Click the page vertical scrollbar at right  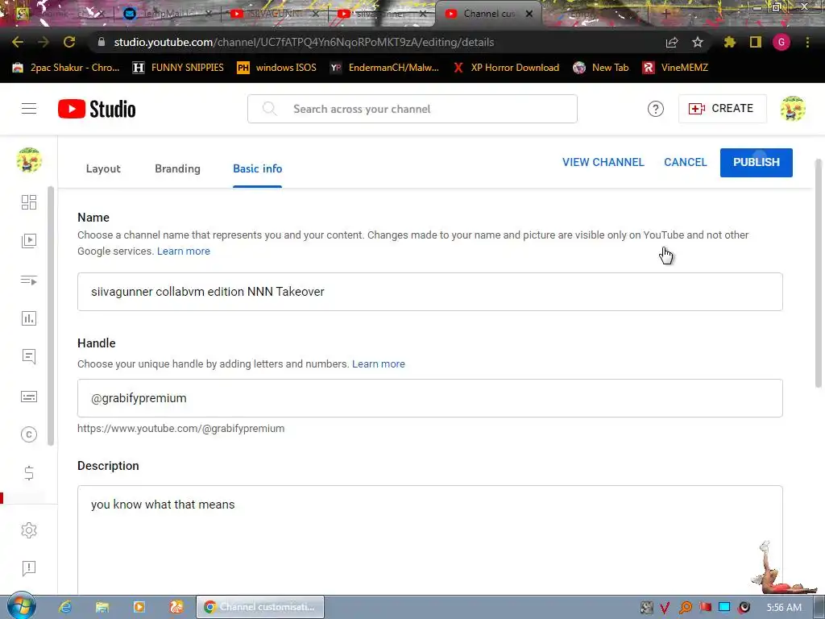click(819, 274)
